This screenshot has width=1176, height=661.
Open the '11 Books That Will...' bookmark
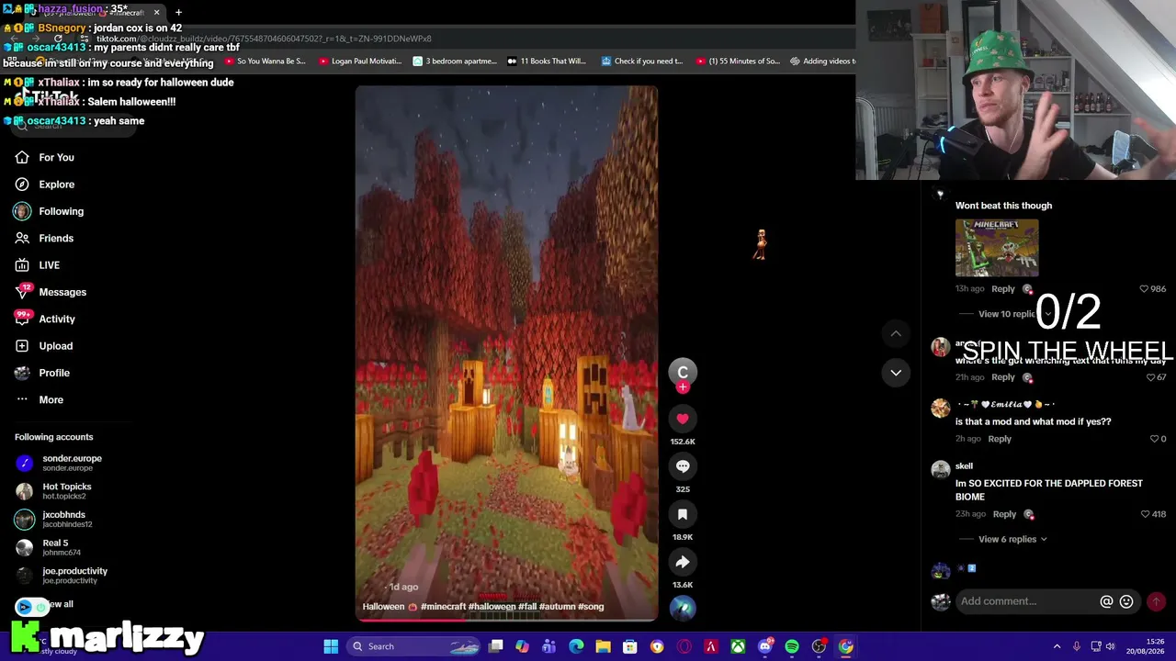pyautogui.click(x=547, y=62)
